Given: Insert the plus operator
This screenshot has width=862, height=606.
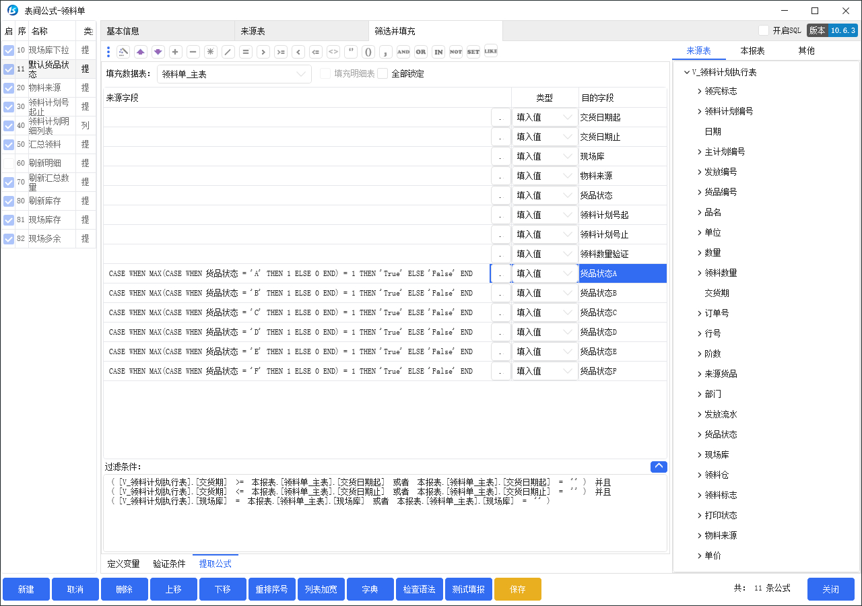Looking at the screenshot, I should tap(176, 52).
